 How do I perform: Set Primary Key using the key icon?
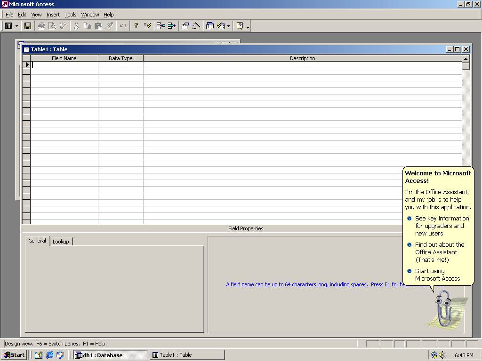coord(136,26)
